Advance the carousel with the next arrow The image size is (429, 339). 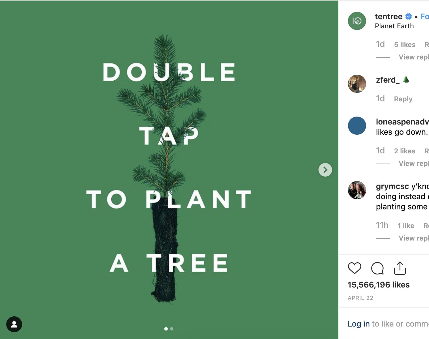pos(325,169)
